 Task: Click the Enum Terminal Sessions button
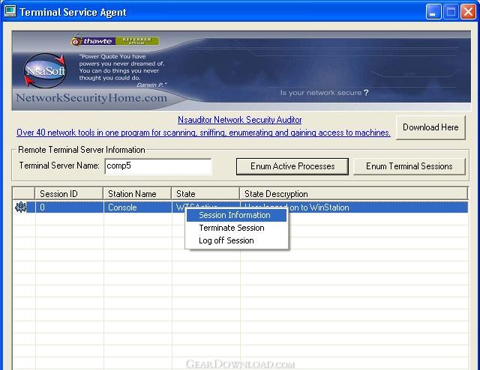coord(409,166)
